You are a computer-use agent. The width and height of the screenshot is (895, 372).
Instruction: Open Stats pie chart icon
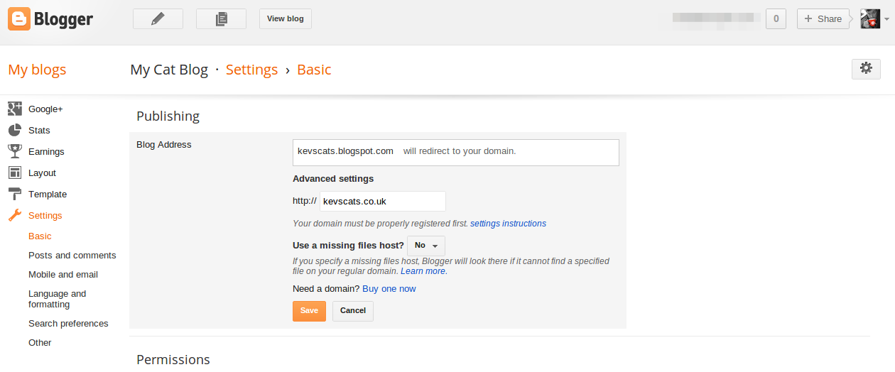point(15,131)
